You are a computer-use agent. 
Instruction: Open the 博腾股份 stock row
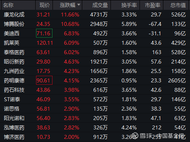[x=95, y=24]
